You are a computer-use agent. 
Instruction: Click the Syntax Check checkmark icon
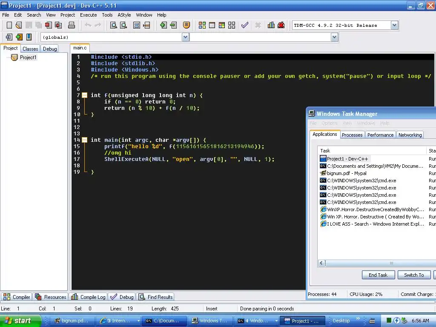tap(245, 25)
